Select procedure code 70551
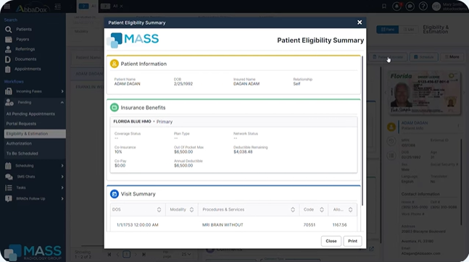Image resolution: width=469 pixels, height=262 pixels. coord(310,225)
